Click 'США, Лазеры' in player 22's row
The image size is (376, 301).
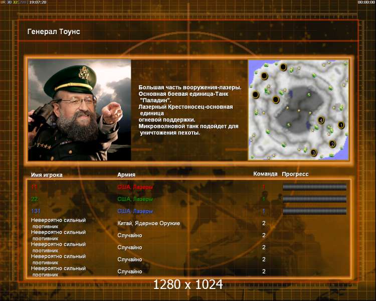135,199
